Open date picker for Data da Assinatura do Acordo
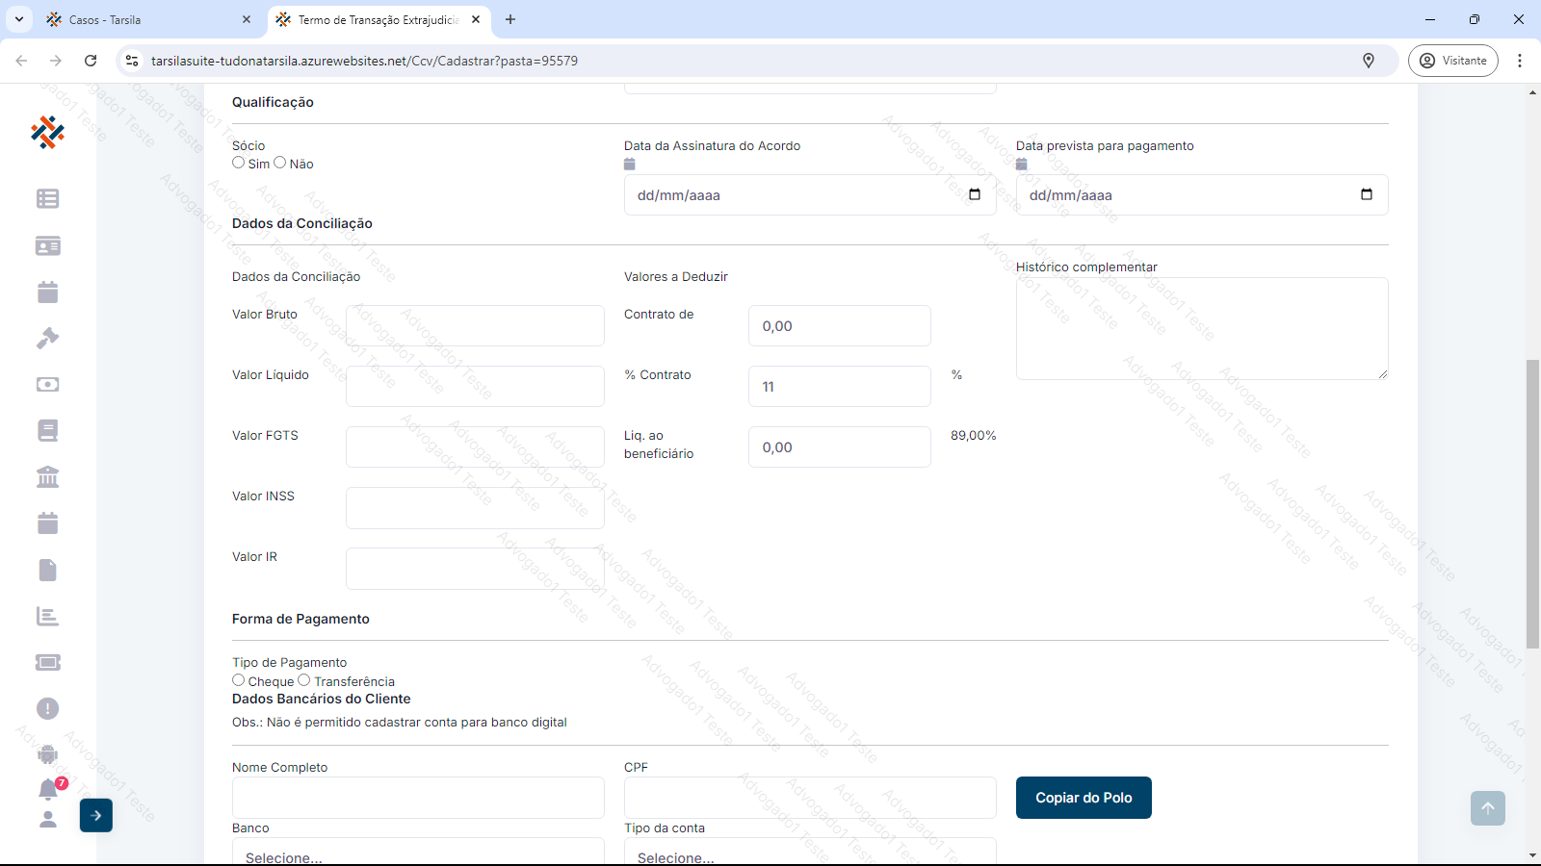The width and height of the screenshot is (1541, 866). pyautogui.click(x=974, y=194)
